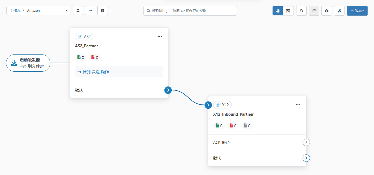Screen dimensions: 374x175
Task: Click the magic wand auto-arrange icon
Action: point(339,11)
